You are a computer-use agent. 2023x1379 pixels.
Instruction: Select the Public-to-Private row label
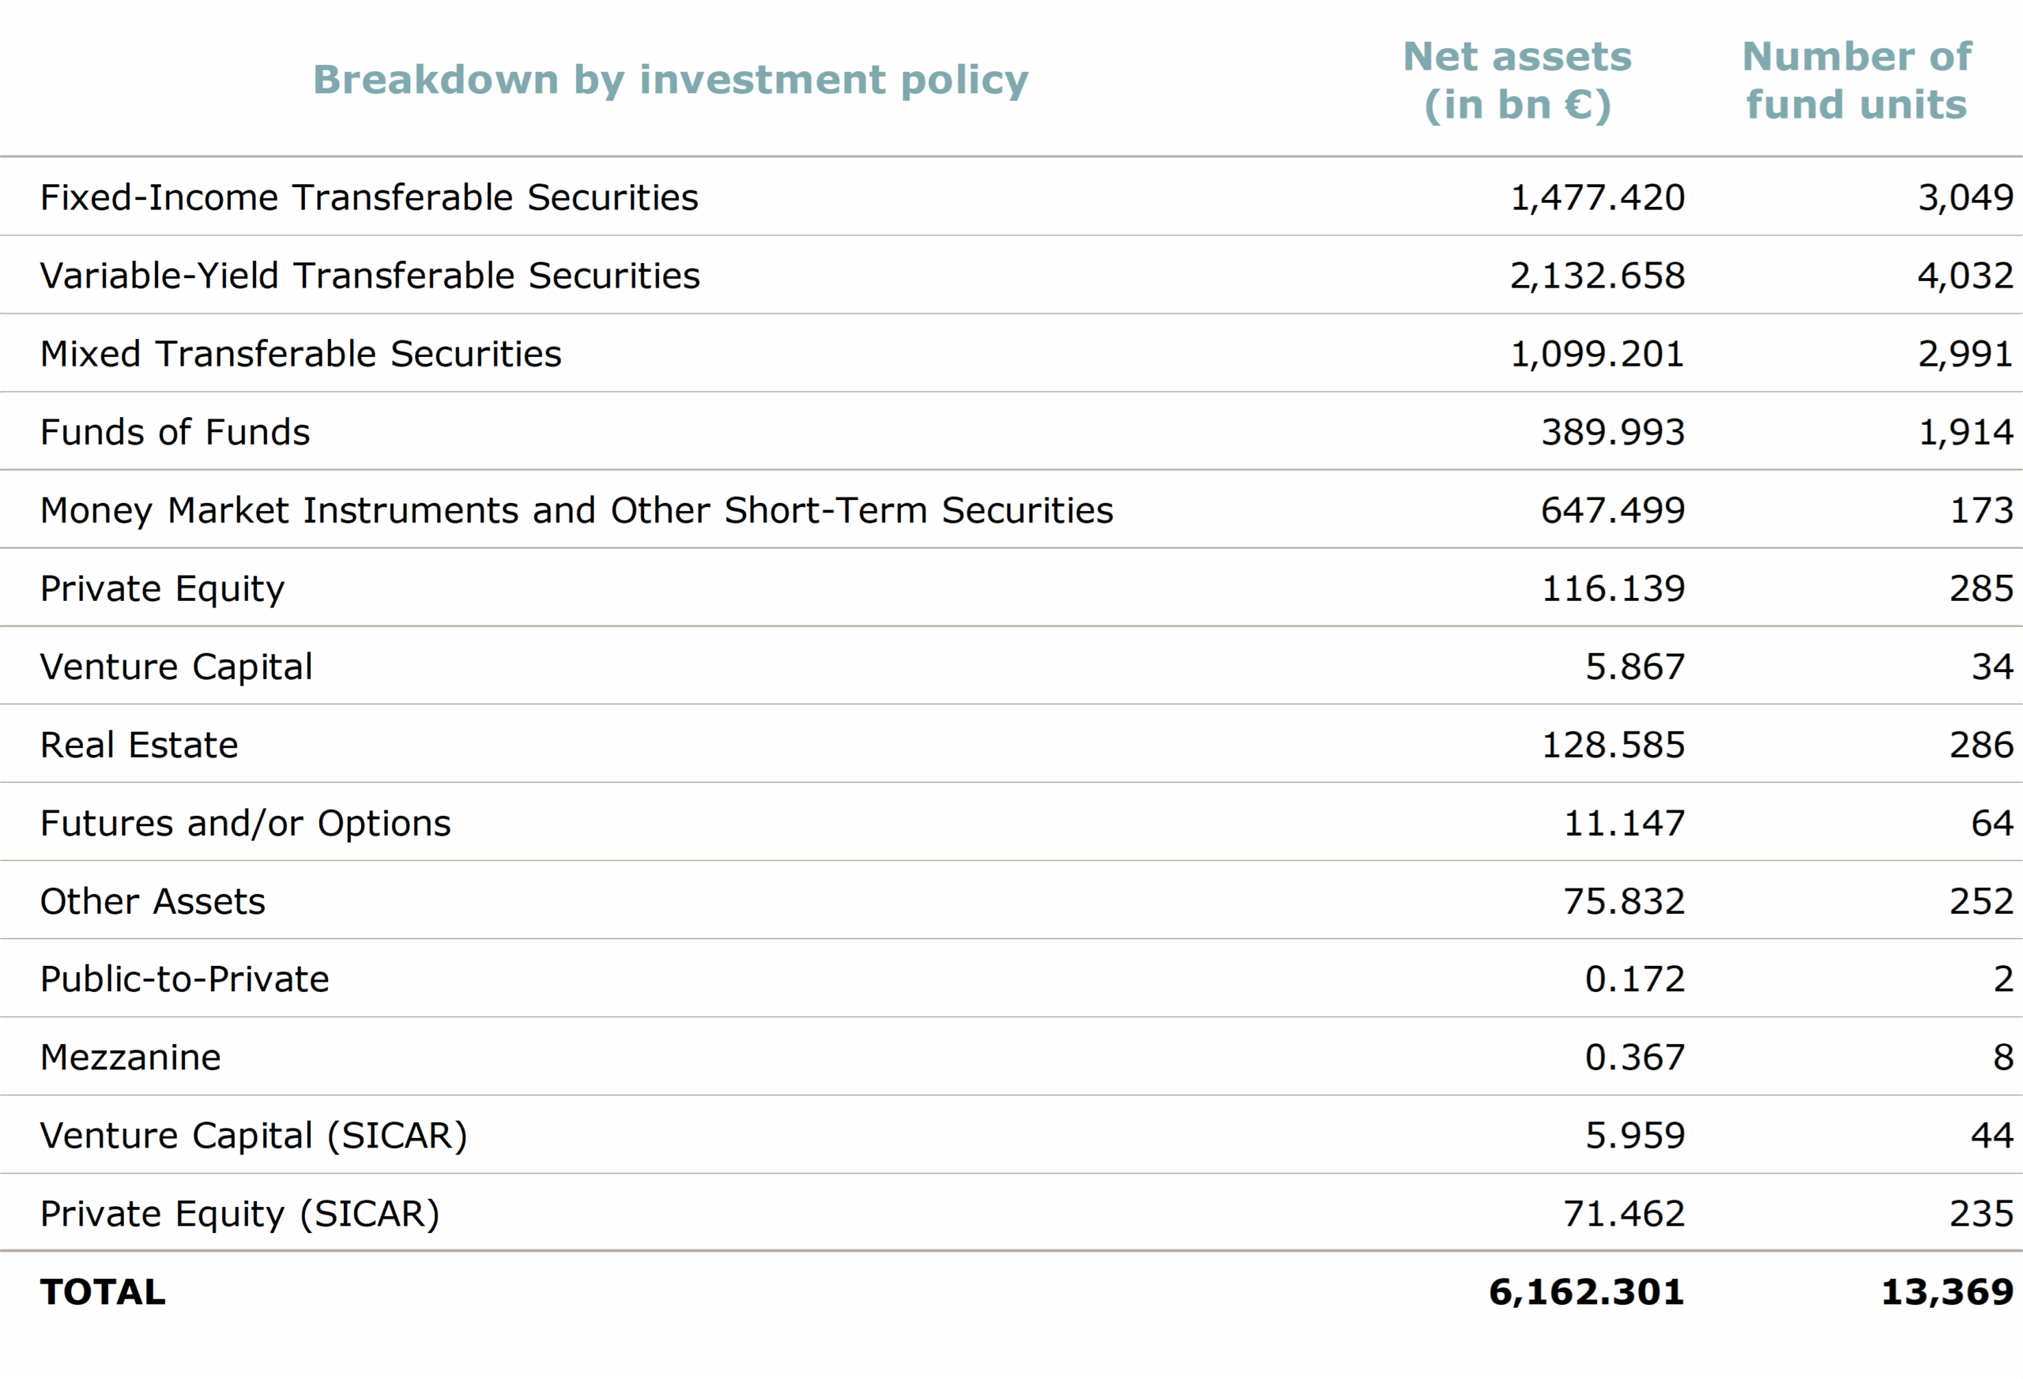[x=185, y=979]
